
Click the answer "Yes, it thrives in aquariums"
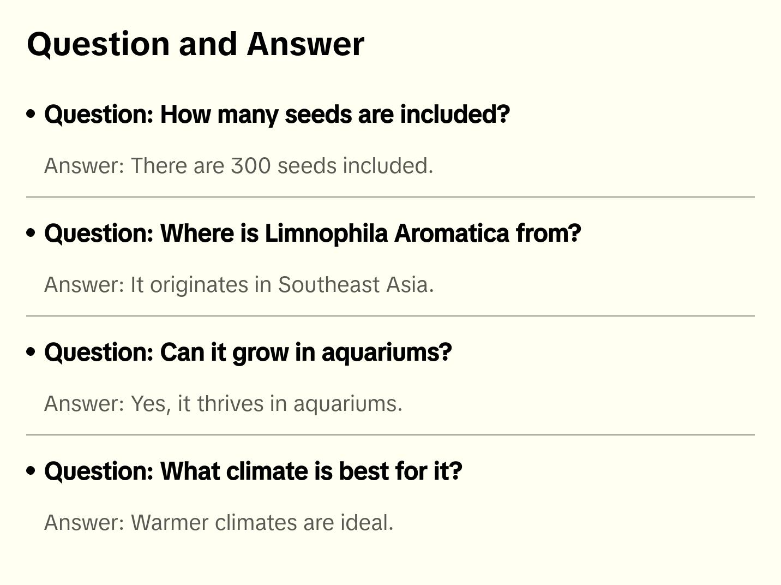pyautogui.click(x=223, y=404)
